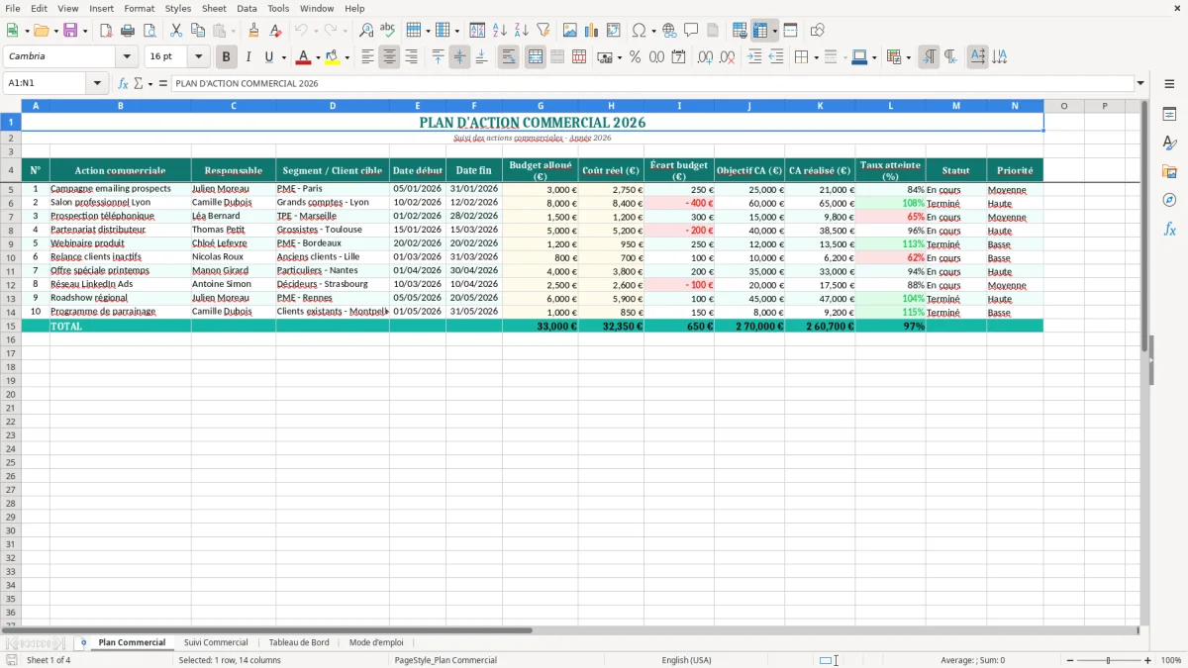Screen dimensions: 1188x668
Task: Click the English (USA) language status
Action: [x=686, y=660]
